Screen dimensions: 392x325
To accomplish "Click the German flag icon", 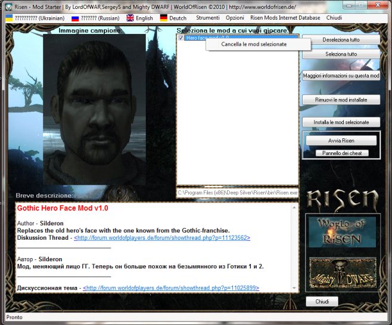I will [163, 18].
